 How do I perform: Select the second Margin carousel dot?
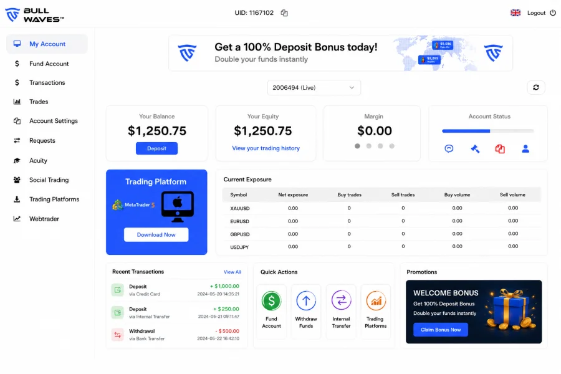pyautogui.click(x=369, y=146)
